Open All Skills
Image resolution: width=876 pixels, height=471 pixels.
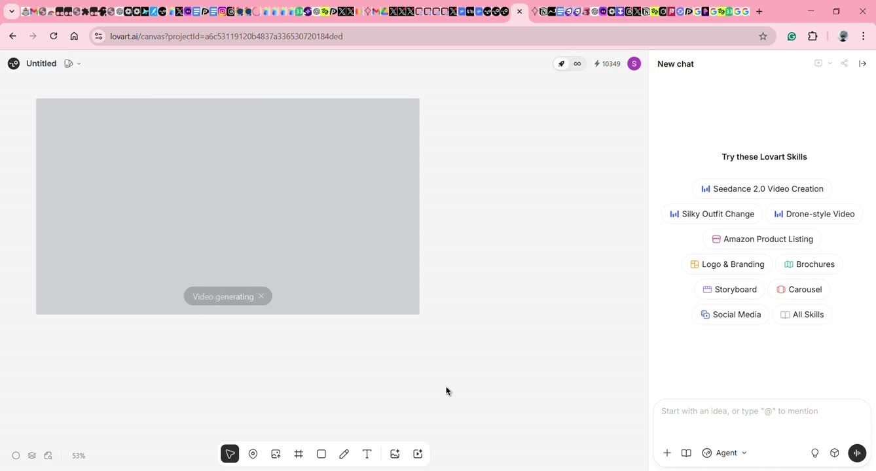pos(802,315)
